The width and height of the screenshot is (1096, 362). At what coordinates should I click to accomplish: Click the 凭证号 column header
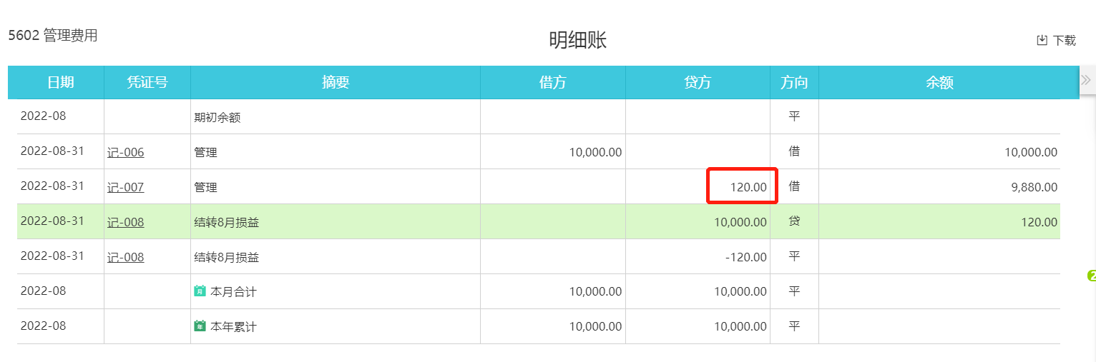pos(147,82)
